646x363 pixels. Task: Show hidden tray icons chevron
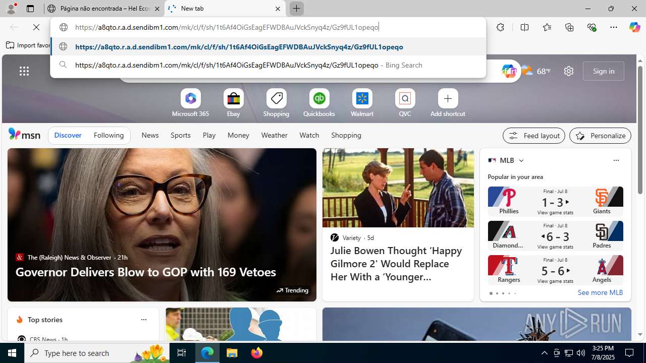[x=544, y=353]
